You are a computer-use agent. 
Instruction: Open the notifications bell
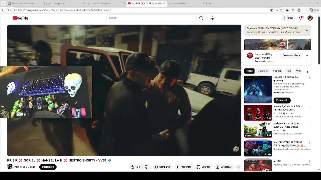(x=301, y=18)
